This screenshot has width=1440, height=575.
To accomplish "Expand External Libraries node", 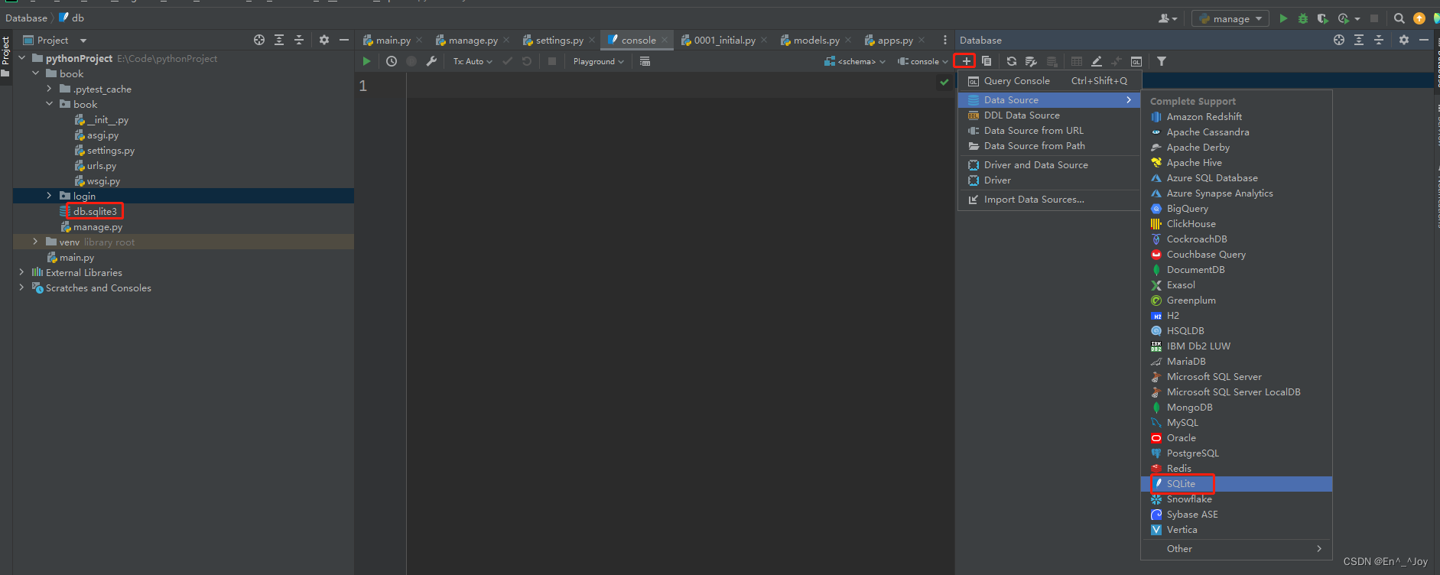I will [22, 272].
